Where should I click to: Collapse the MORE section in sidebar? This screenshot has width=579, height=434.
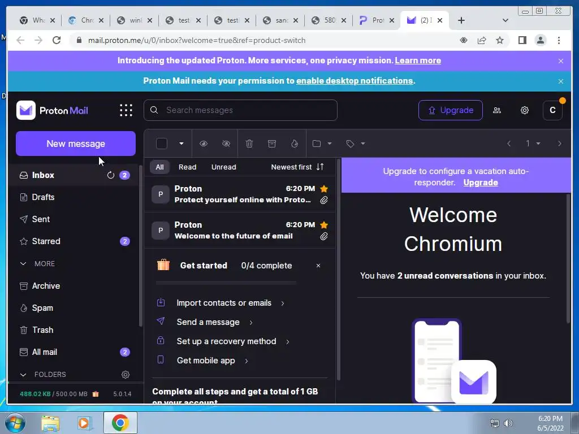tap(23, 264)
